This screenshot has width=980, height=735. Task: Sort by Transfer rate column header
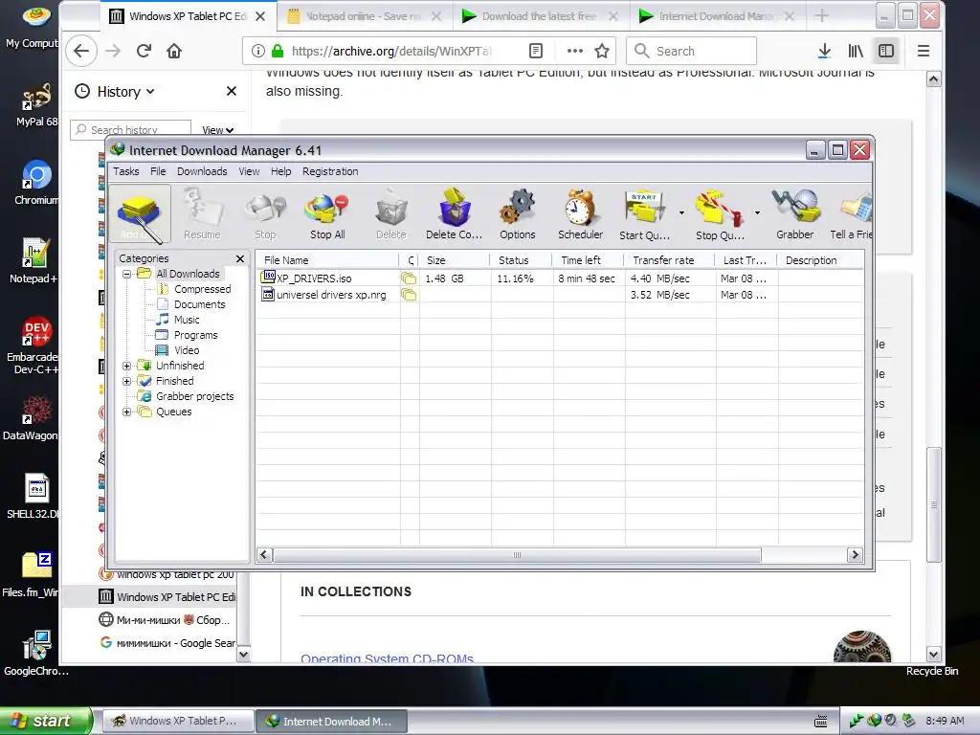(669, 260)
